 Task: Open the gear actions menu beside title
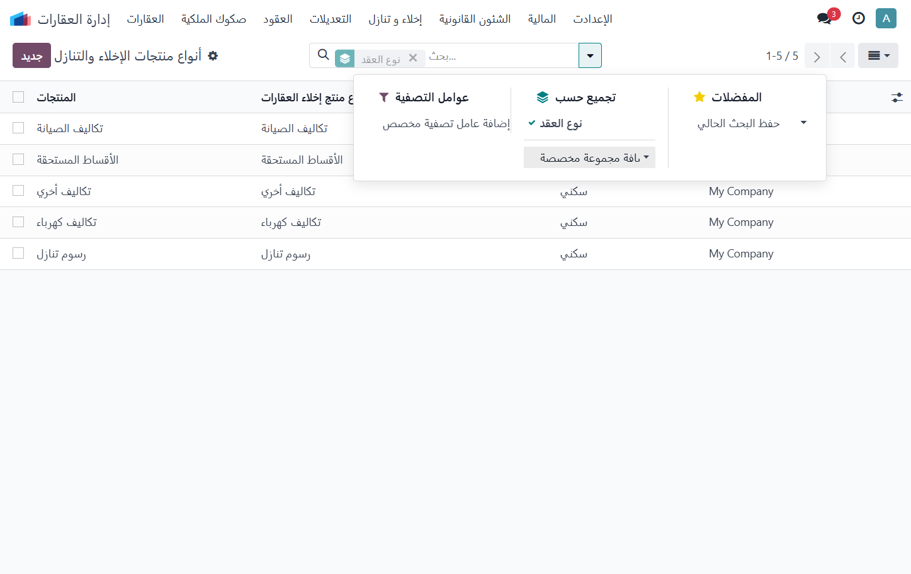pyautogui.click(x=213, y=55)
